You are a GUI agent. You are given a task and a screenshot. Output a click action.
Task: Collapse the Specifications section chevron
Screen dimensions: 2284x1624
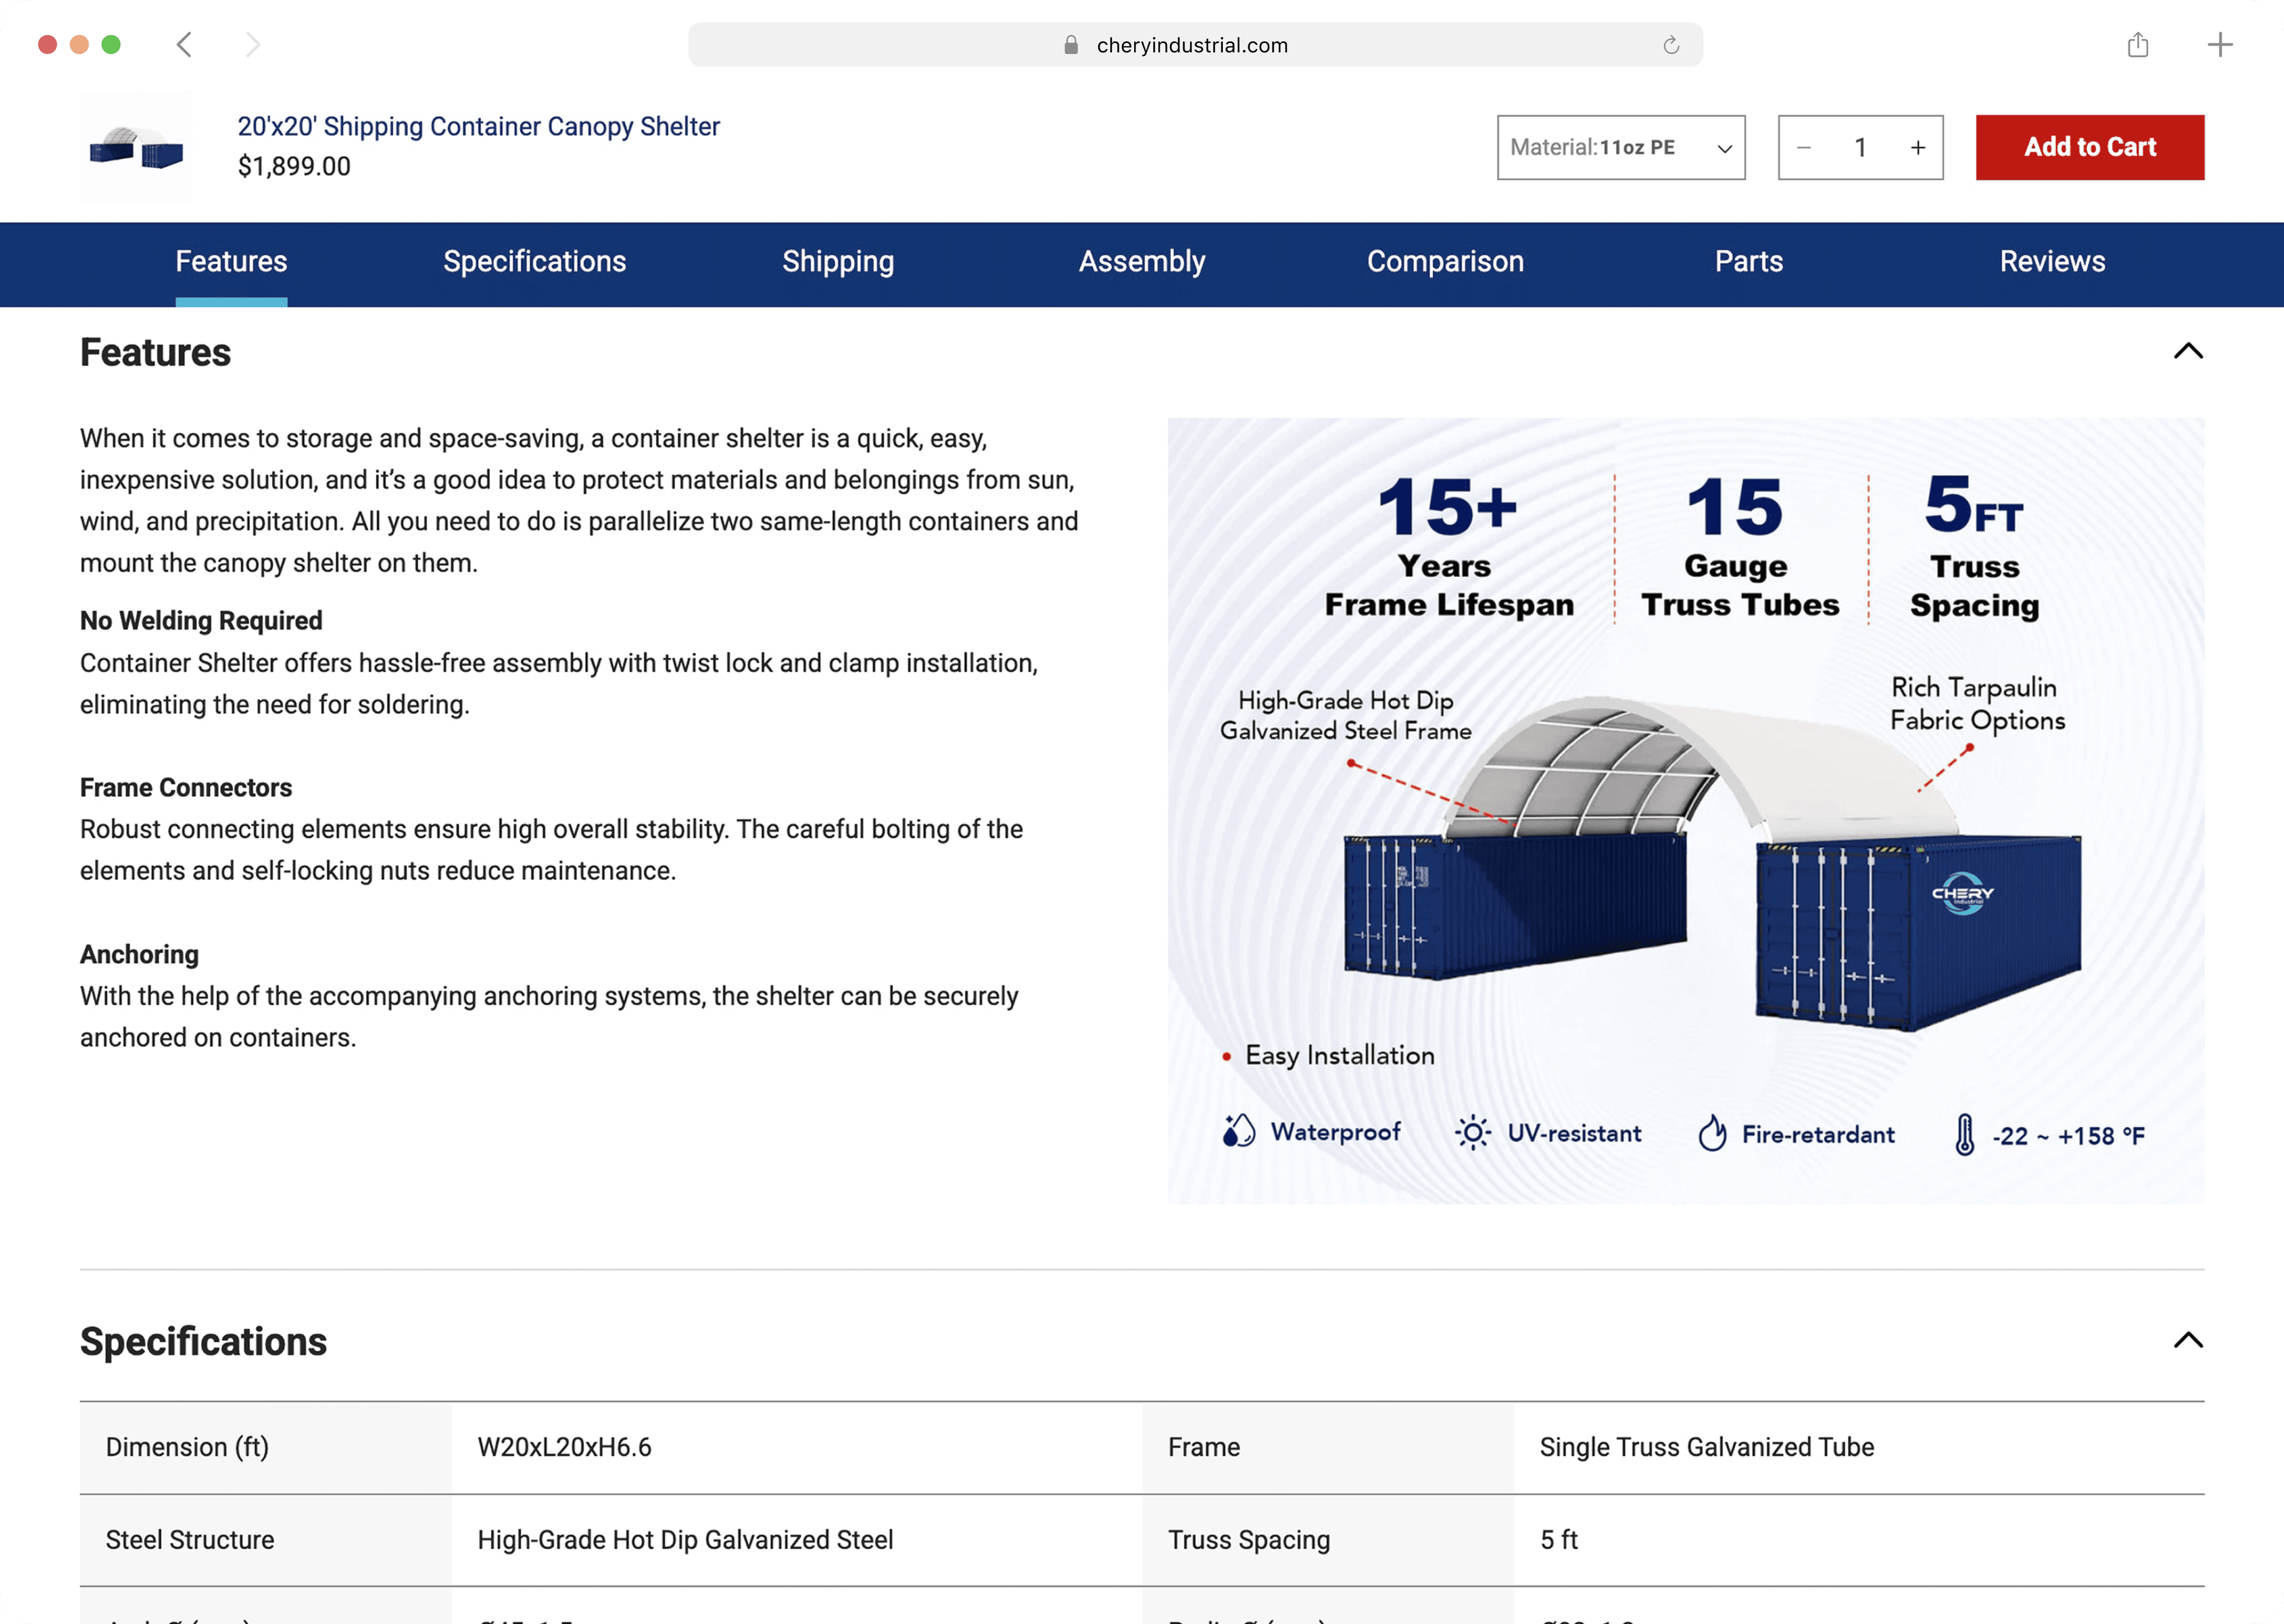pyautogui.click(x=2188, y=1340)
